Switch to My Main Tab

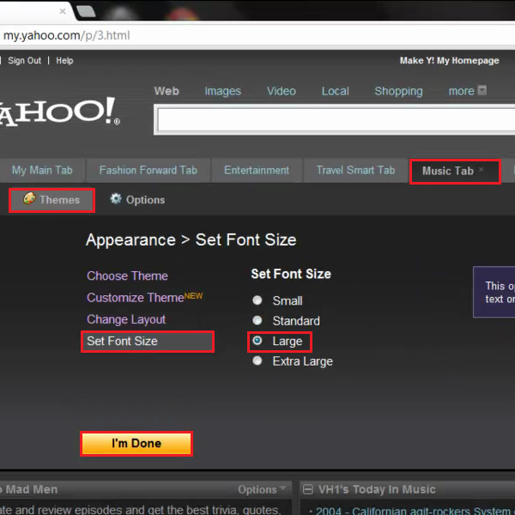click(x=42, y=170)
